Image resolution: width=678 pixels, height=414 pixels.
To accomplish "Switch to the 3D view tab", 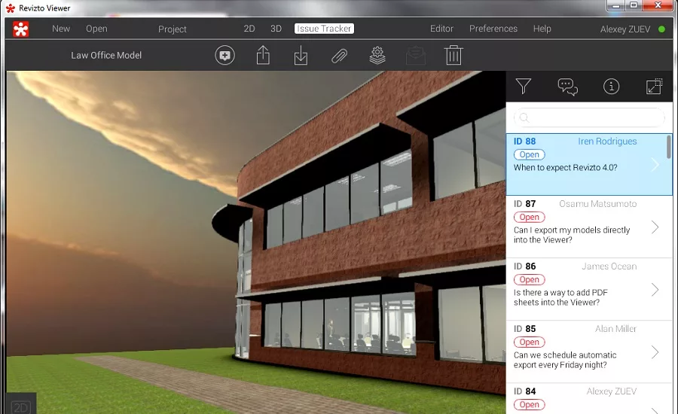I will [276, 29].
